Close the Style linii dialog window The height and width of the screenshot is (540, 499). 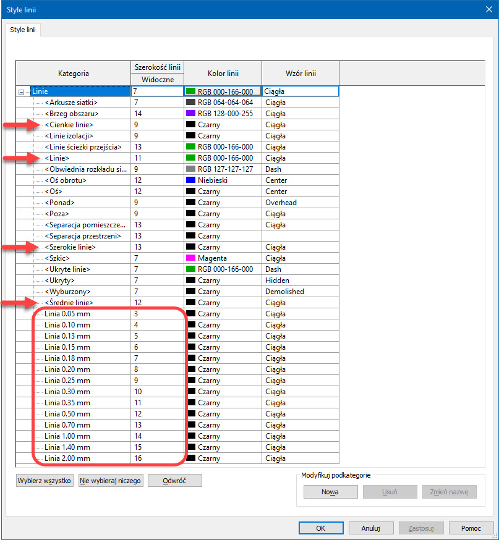(x=484, y=9)
